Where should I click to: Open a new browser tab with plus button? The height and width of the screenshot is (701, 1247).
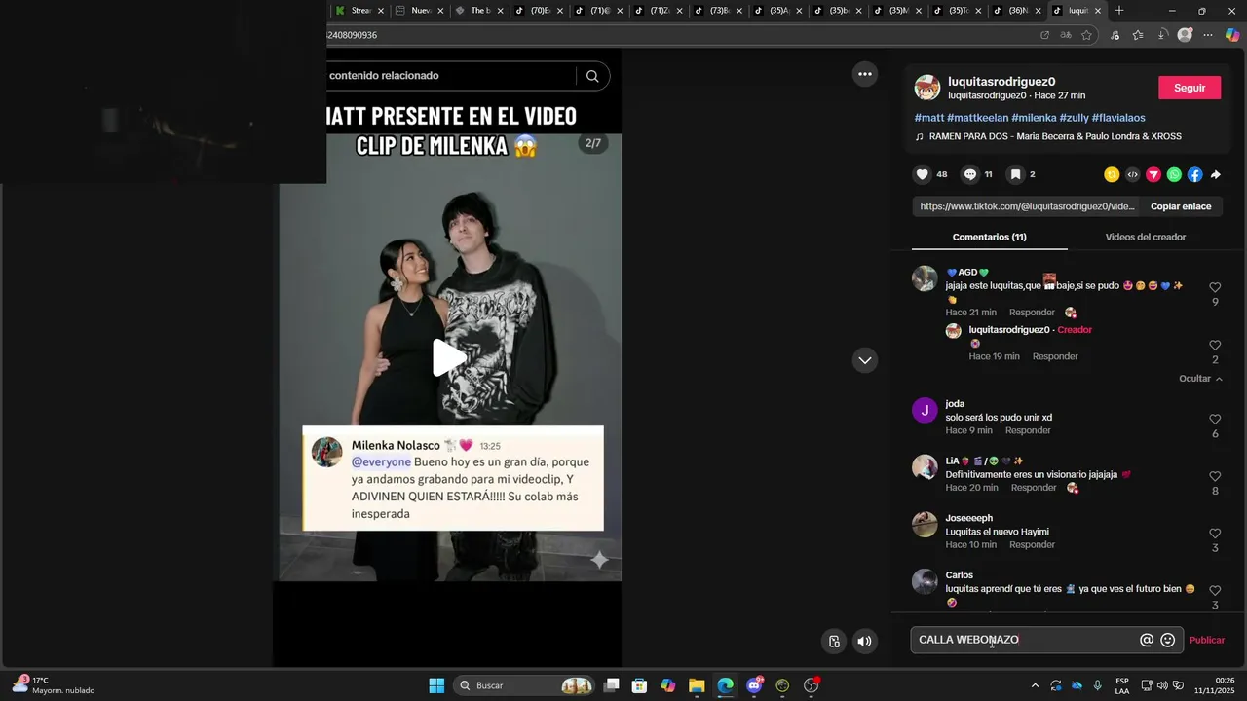coord(1118,11)
